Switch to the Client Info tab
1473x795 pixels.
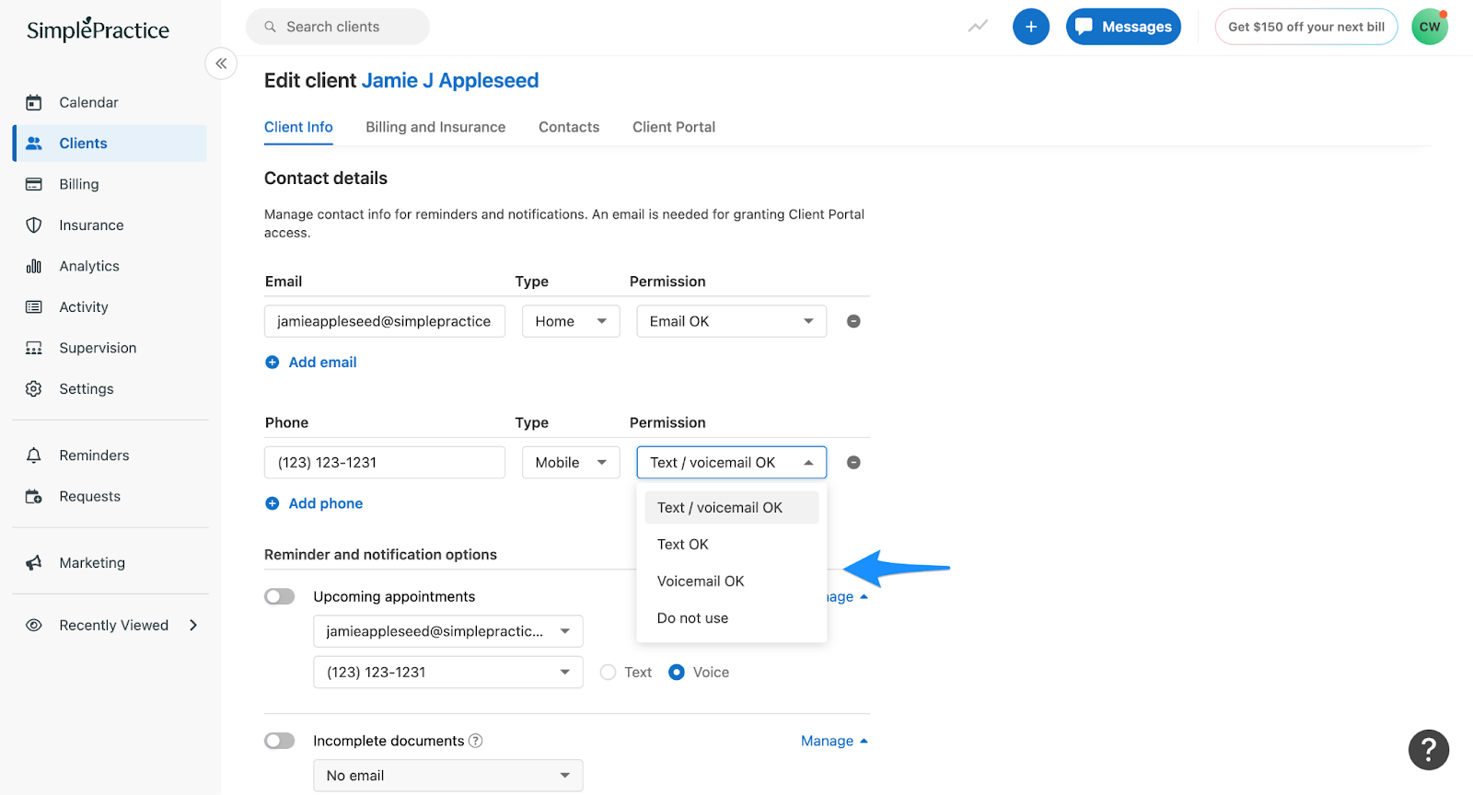click(x=298, y=127)
